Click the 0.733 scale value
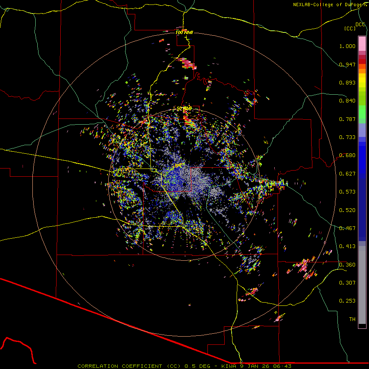The image size is (369, 369). pos(347,137)
